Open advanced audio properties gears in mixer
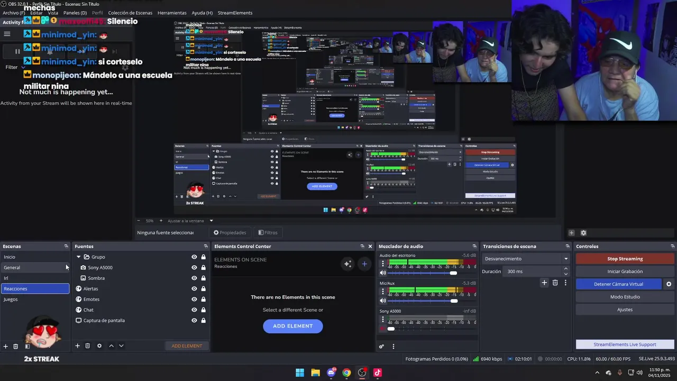The width and height of the screenshot is (677, 381). point(381,347)
